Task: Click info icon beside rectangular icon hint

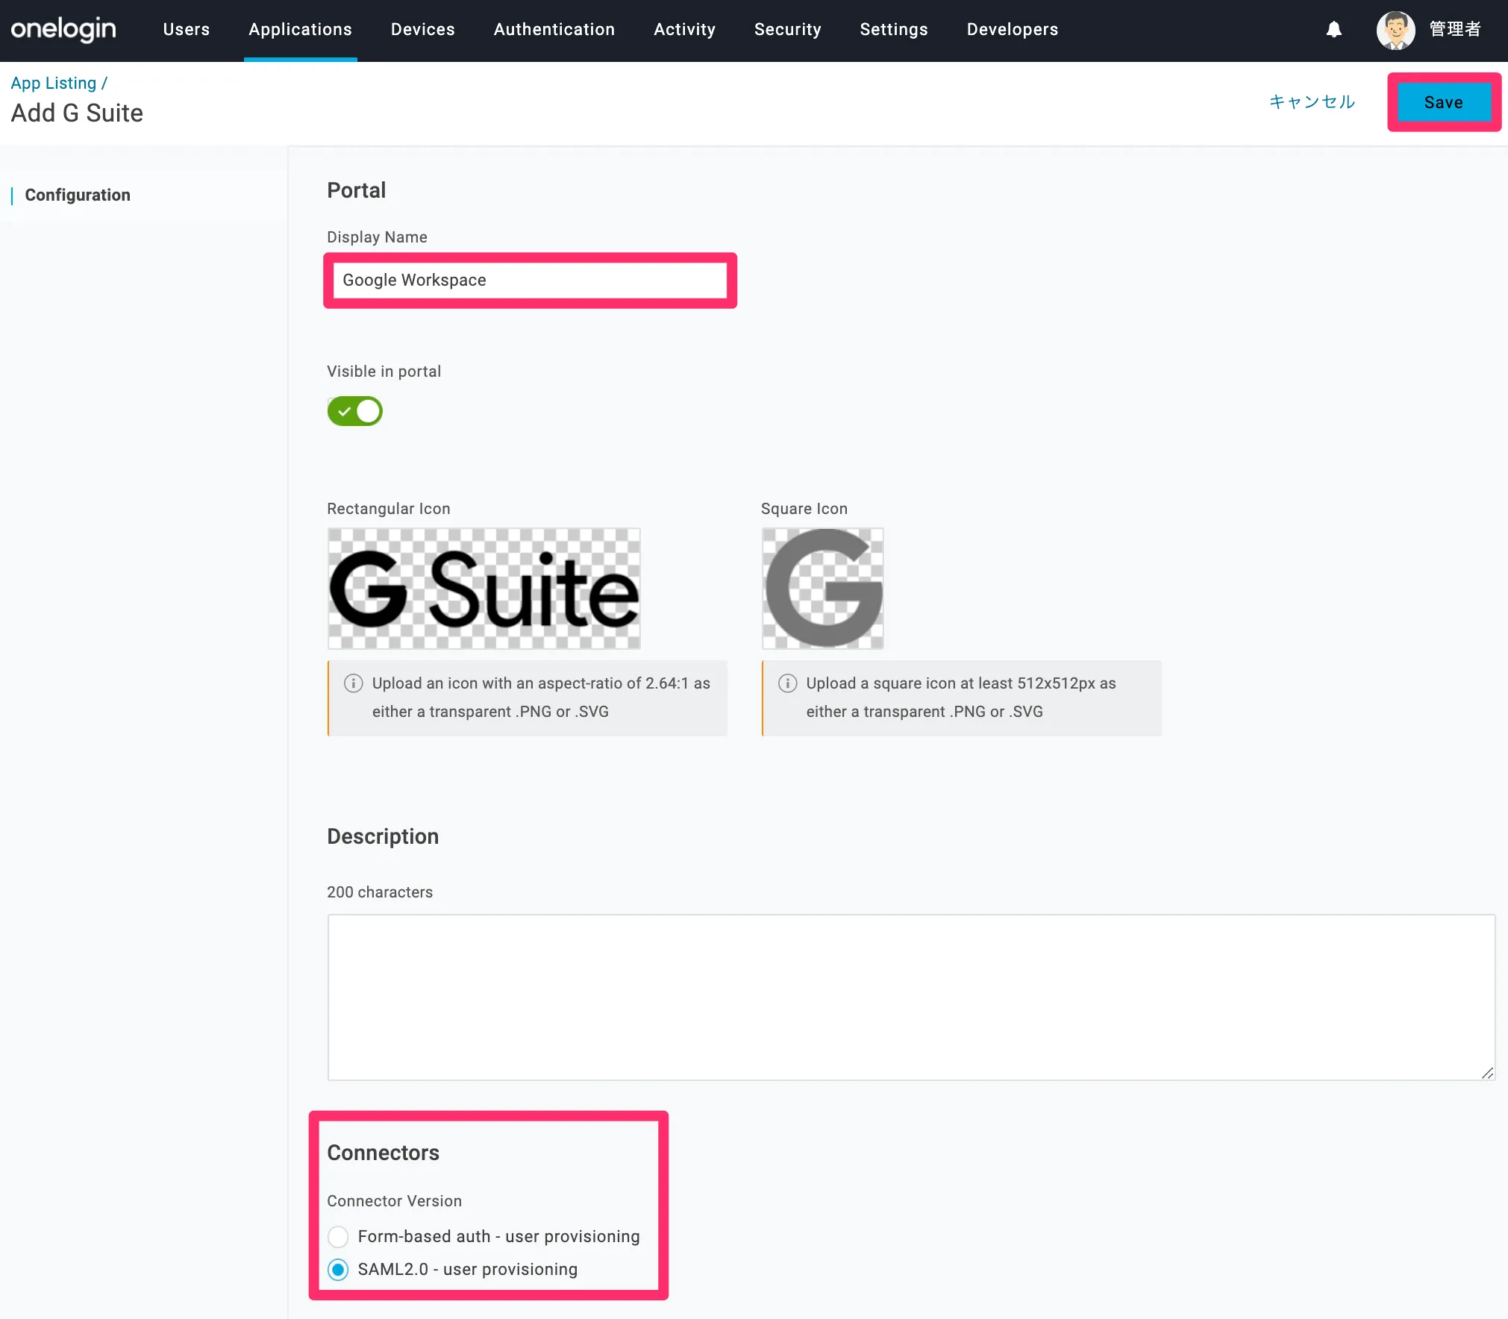Action: [x=353, y=683]
